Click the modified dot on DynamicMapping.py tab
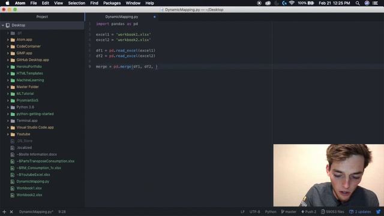 pos(155,17)
